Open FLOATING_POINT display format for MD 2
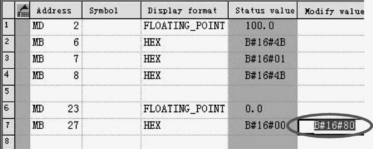The height and width of the screenshot is (149, 373). pyautogui.click(x=184, y=26)
